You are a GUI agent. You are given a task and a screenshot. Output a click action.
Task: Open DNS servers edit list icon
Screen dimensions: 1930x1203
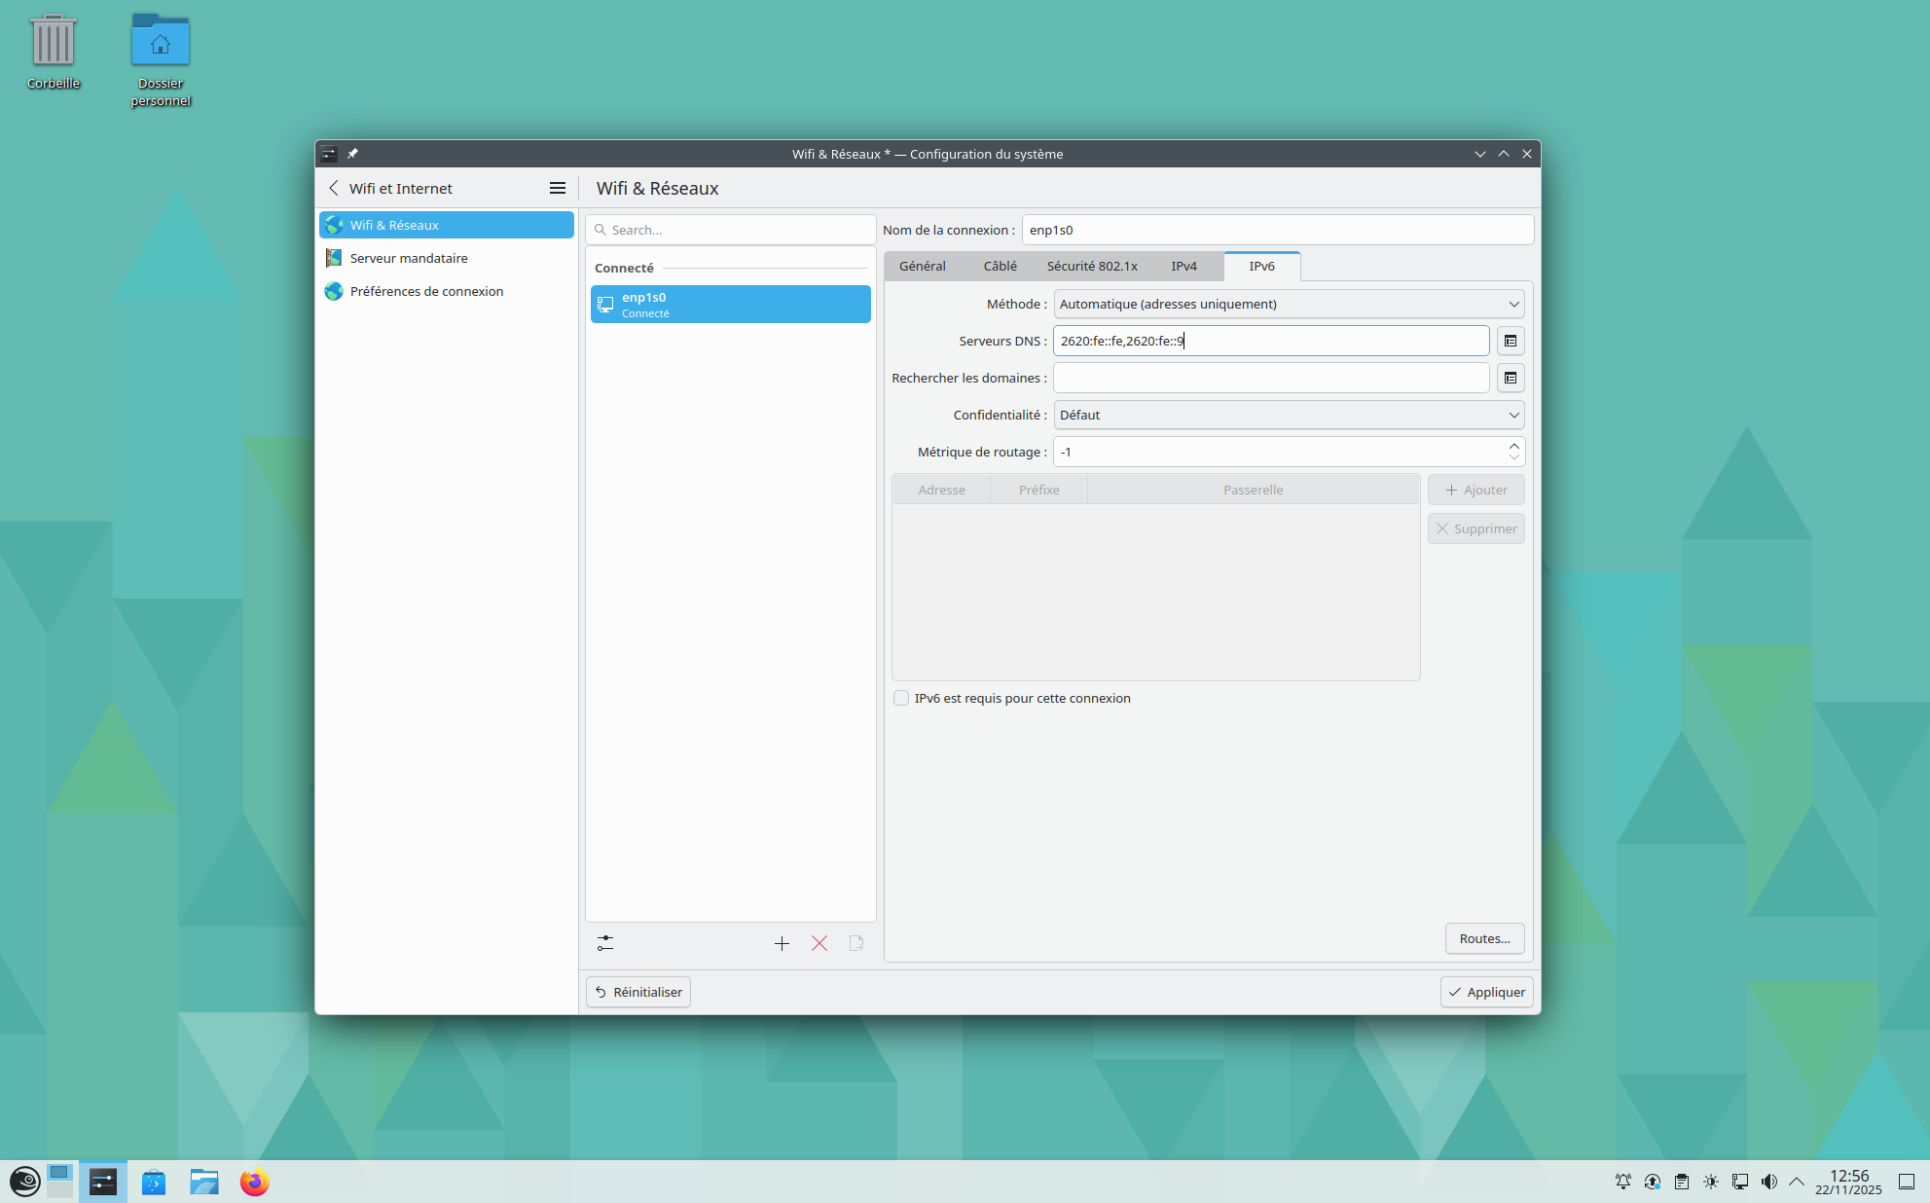click(x=1510, y=341)
